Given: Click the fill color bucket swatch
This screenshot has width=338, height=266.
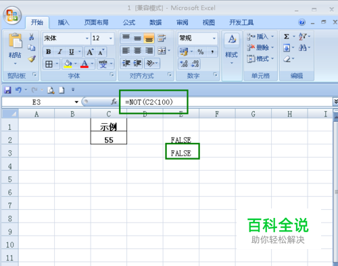Looking at the screenshot, I should 68,64.
